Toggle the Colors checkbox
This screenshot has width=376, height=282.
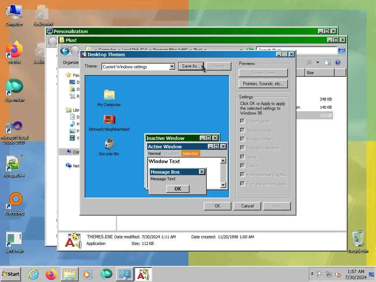pos(242,166)
